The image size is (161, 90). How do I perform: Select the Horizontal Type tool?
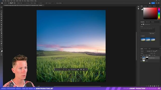tap(1, 38)
